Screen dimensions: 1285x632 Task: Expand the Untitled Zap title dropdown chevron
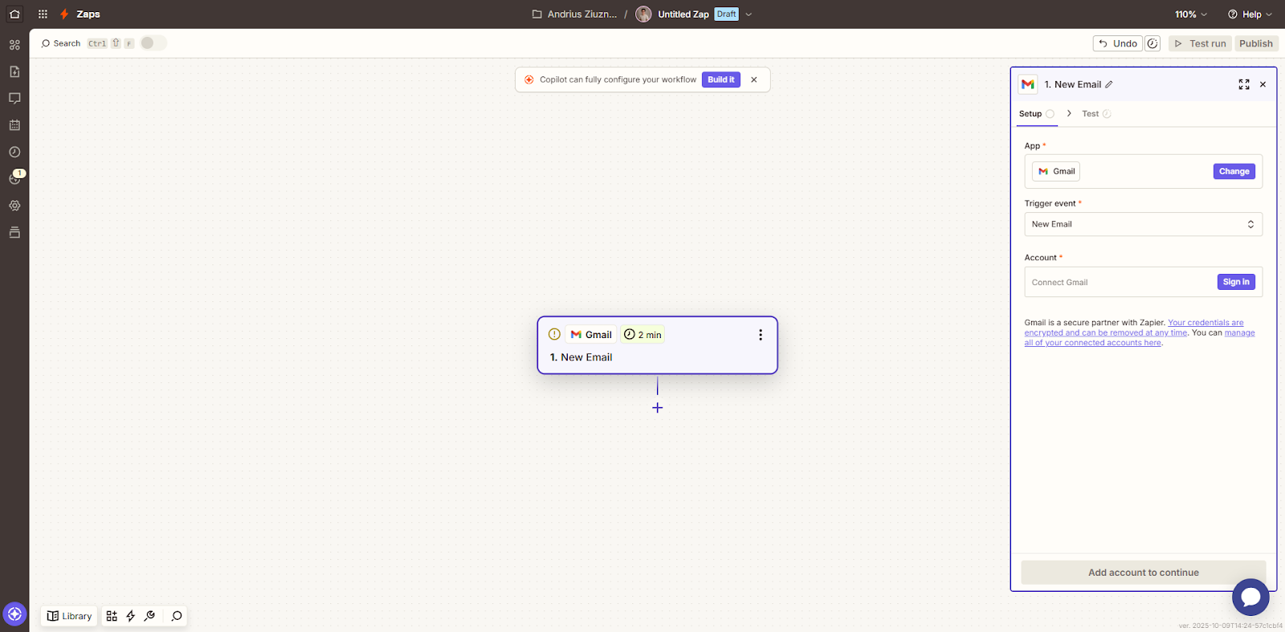click(749, 14)
